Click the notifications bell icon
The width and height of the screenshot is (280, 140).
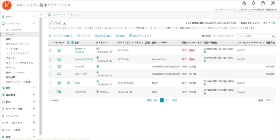[x=254, y=3]
